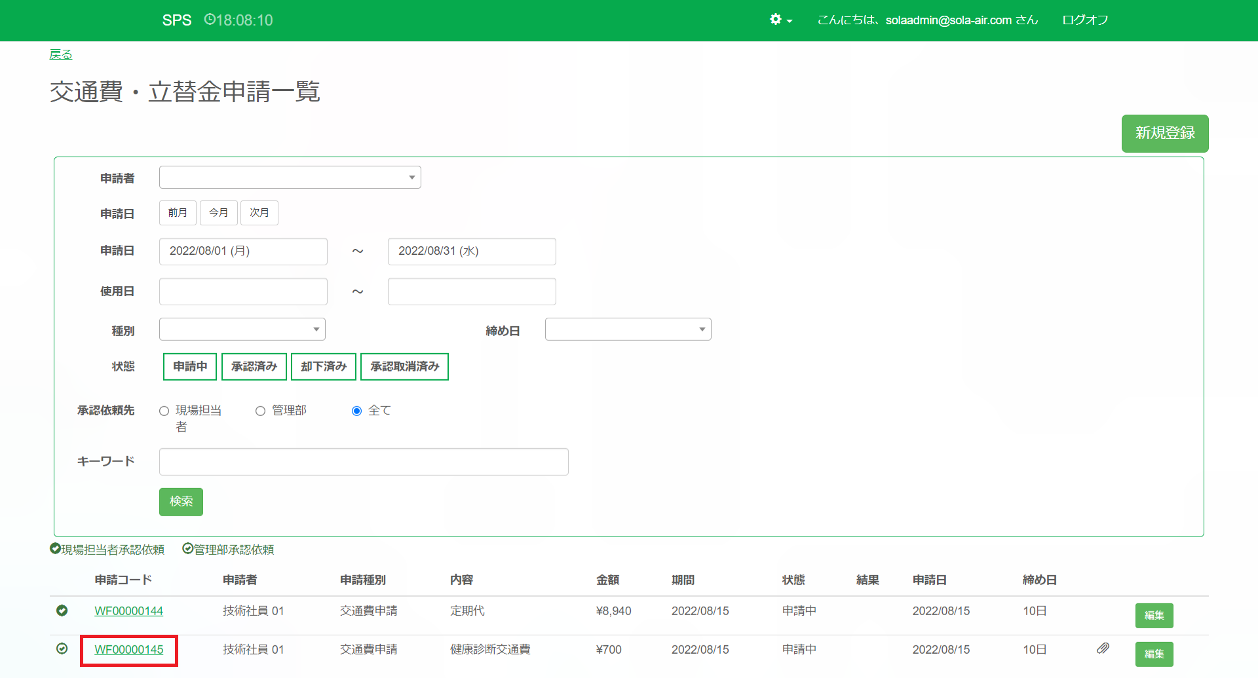Toggle the 却下済み status filter
This screenshot has height=678, width=1258.
pos(324,367)
